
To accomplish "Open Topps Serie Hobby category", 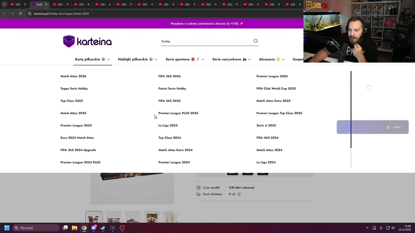I will 74,89.
